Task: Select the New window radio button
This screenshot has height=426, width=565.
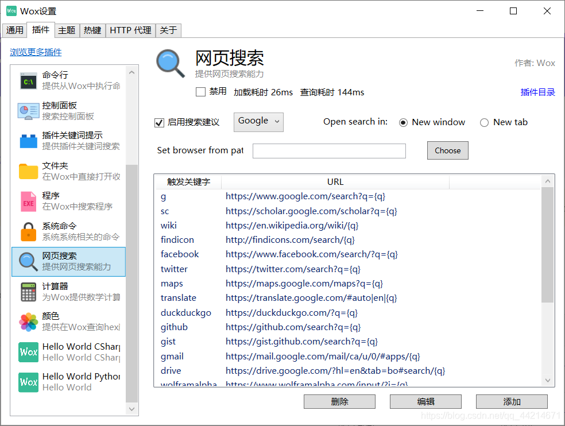Action: [403, 122]
